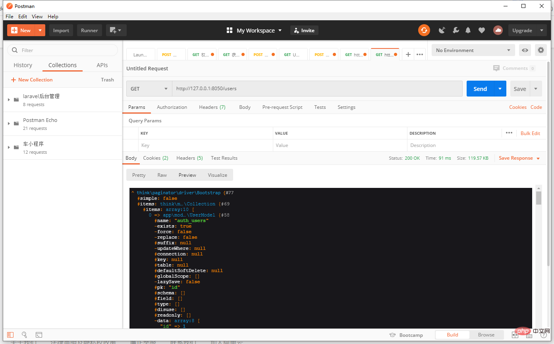This screenshot has height=344, width=554.
Task: Toggle sidebar visibility icon at bottom left
Action: point(10,335)
